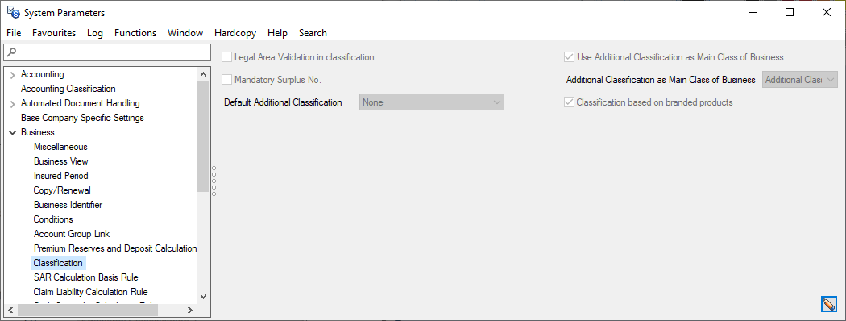Select Premium Reserves and Deposit Calculation item
Screen dimensions: 846x321
point(115,248)
